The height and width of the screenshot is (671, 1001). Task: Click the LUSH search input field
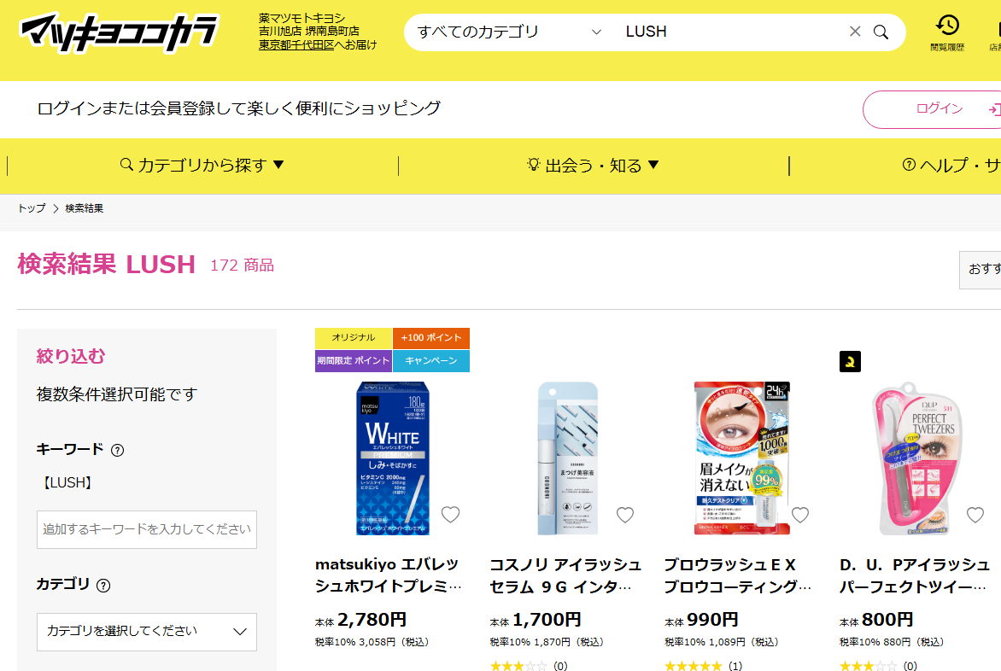click(x=731, y=32)
